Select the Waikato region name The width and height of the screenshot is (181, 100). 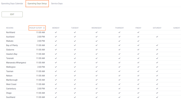[10, 41]
